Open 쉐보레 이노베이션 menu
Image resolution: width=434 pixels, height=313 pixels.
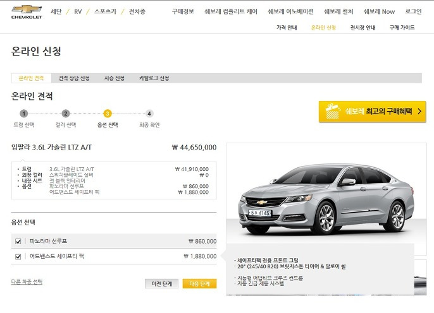click(290, 11)
